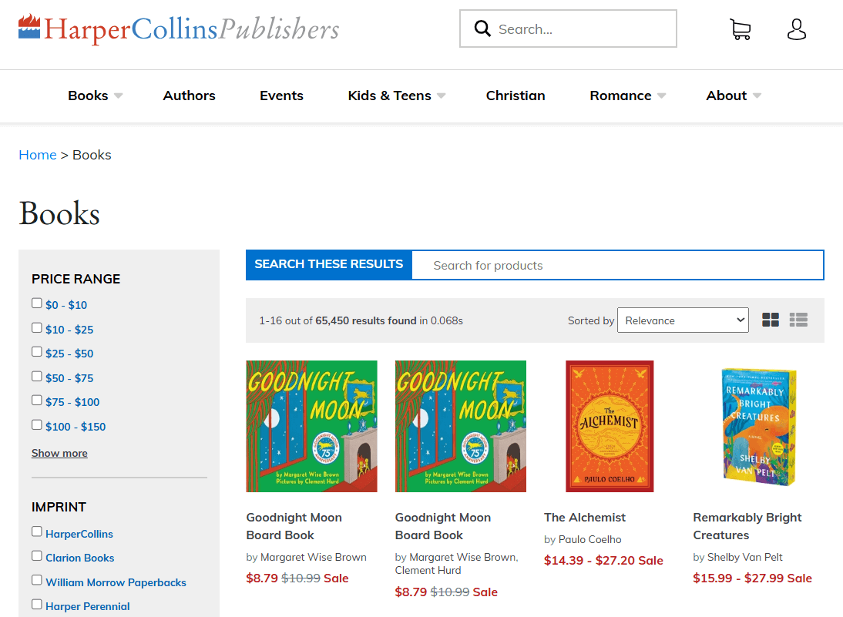Click The Alchemist cover thumbnail
This screenshot has width=843, height=617.
tap(609, 426)
